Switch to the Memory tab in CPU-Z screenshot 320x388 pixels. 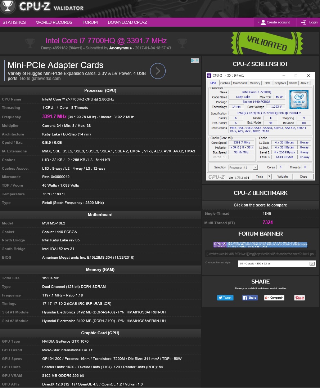(255, 83)
